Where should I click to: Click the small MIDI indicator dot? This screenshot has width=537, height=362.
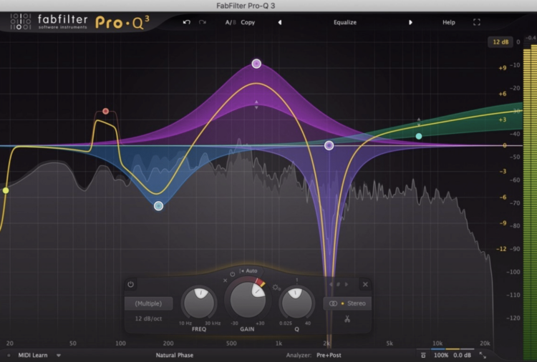pyautogui.click(x=9, y=356)
